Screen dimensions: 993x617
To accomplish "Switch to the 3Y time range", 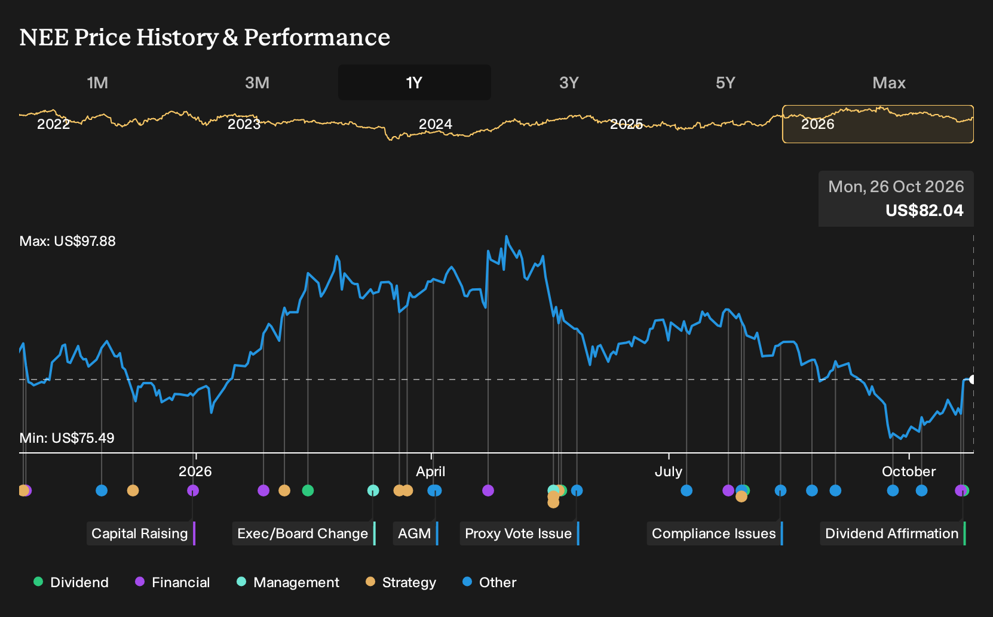I will [569, 82].
